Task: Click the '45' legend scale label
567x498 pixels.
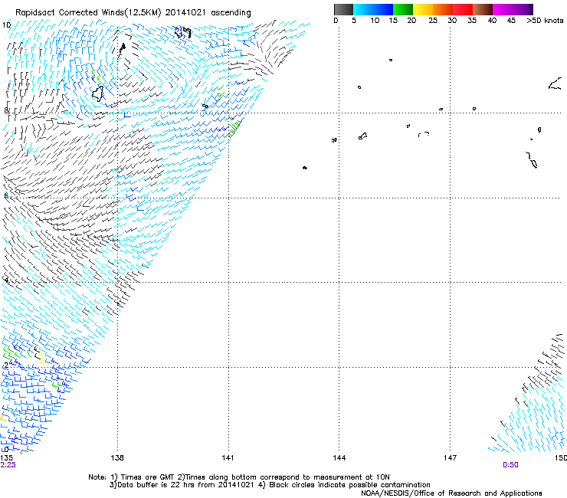Action: pos(511,21)
